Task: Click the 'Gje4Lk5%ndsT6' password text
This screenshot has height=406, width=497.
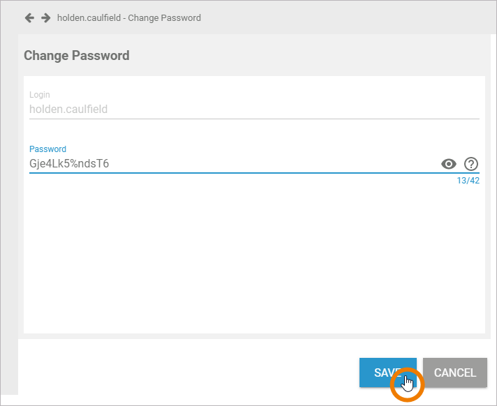Action: coord(69,164)
